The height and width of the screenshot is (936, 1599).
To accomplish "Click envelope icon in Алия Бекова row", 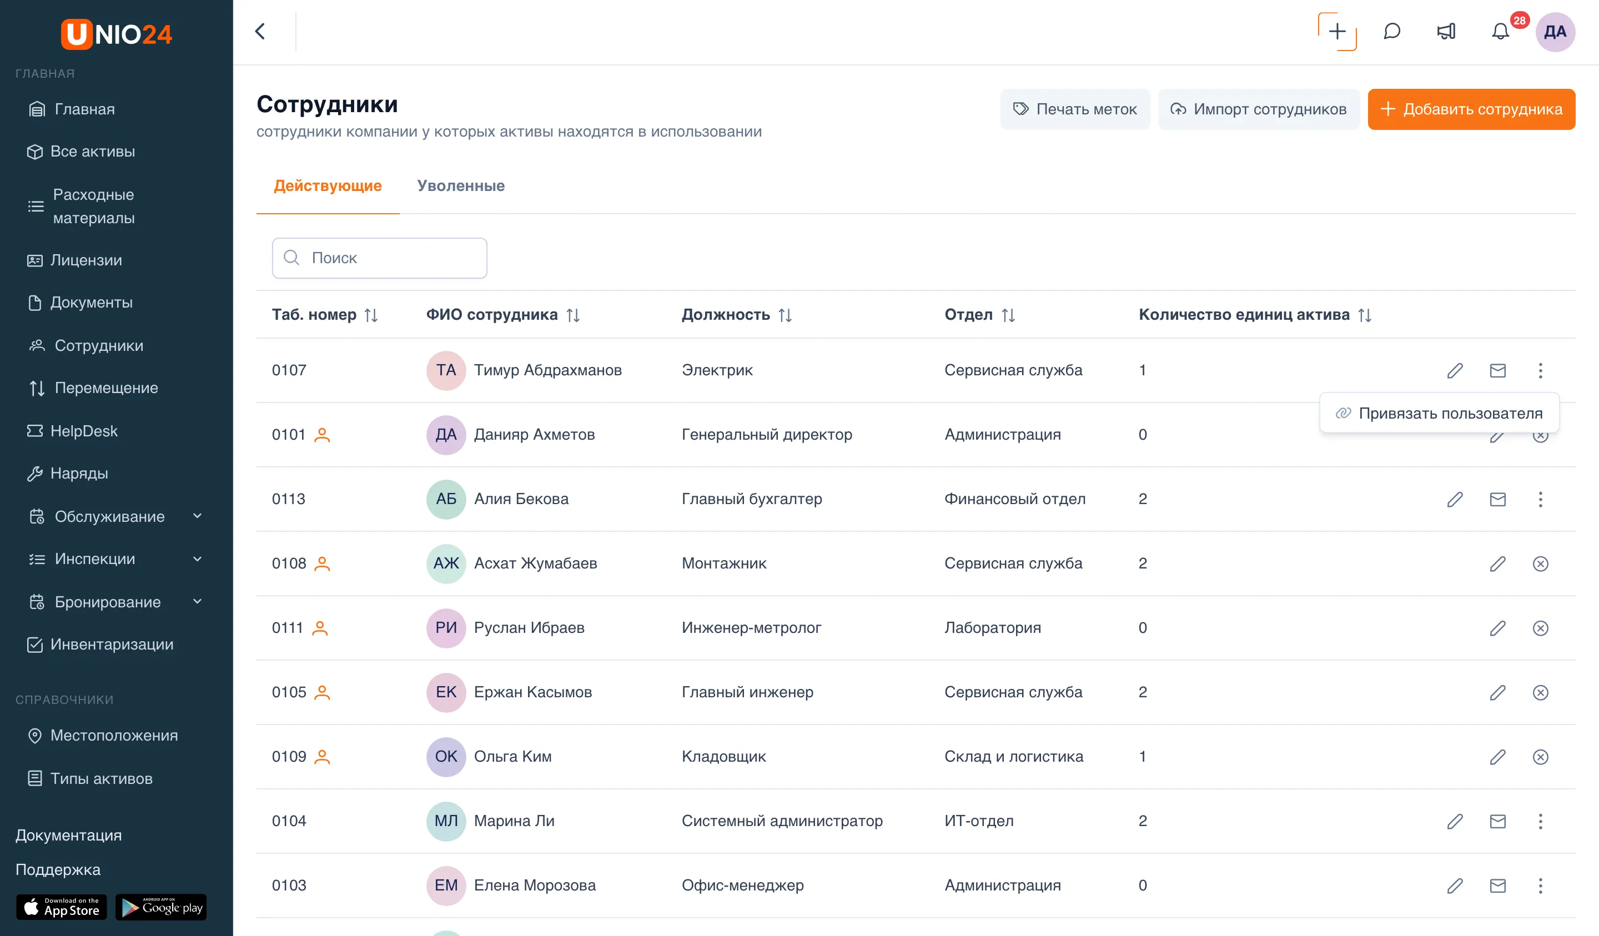I will pos(1497,500).
